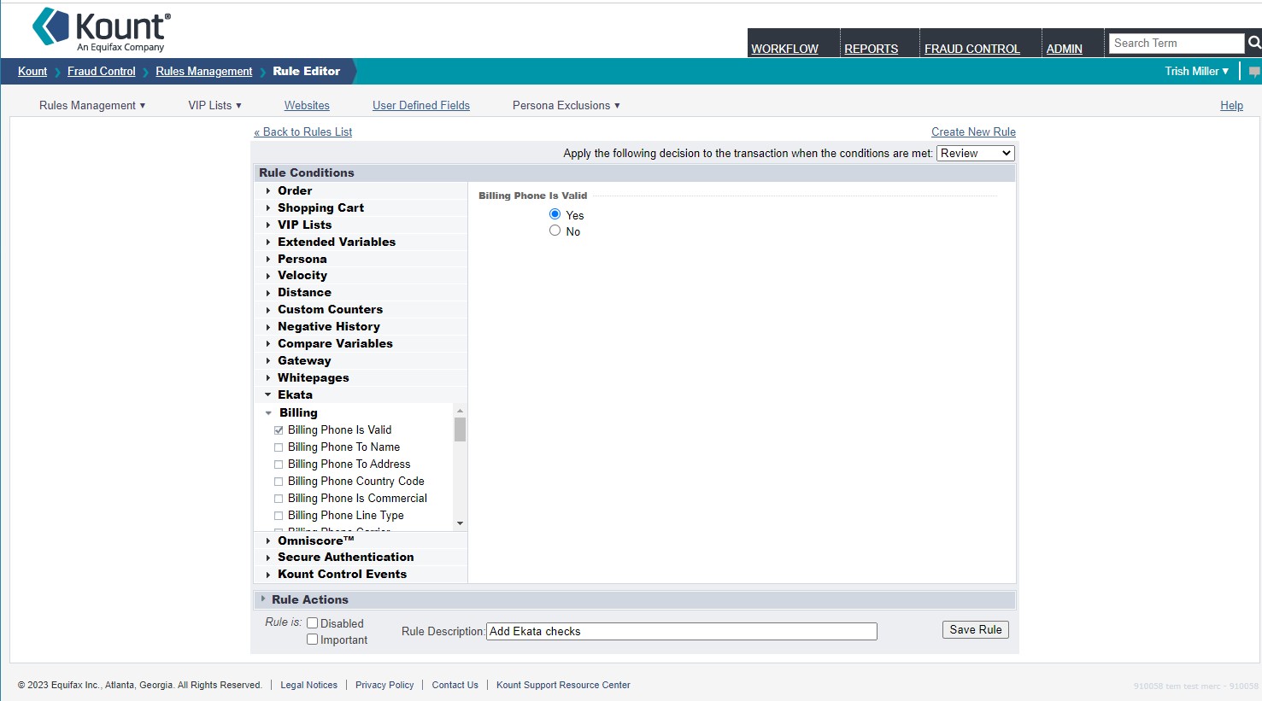This screenshot has width=1262, height=701.
Task: Click the Kount logo
Action: (102, 31)
